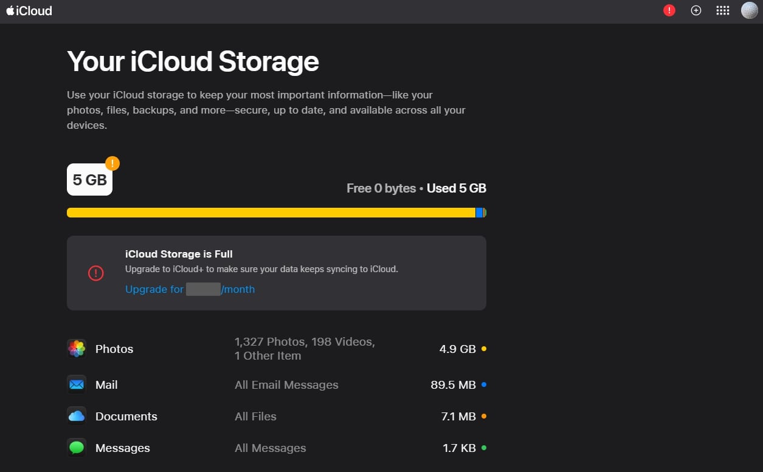763x472 pixels.
Task: Click the blue Mail segment of the storage bar
Action: click(480, 213)
